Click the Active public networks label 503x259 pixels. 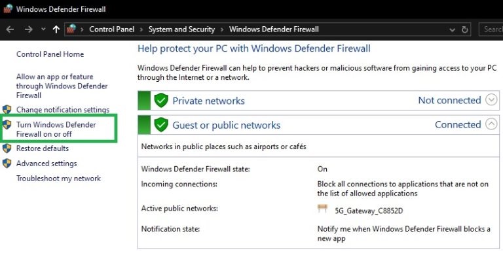click(179, 209)
